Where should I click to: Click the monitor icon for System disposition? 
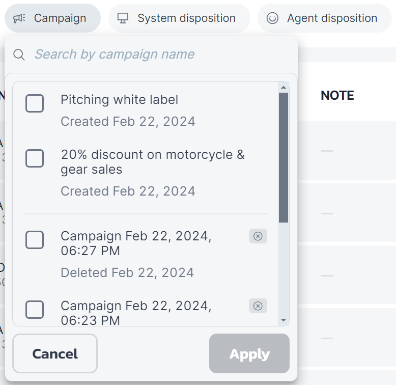[x=122, y=18]
